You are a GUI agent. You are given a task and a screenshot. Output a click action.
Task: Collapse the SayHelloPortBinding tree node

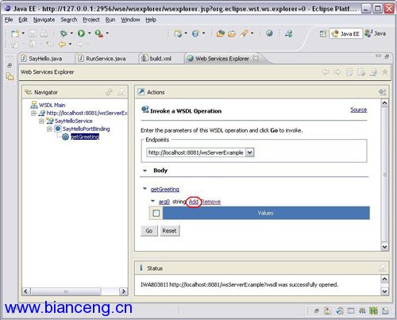tap(49, 129)
